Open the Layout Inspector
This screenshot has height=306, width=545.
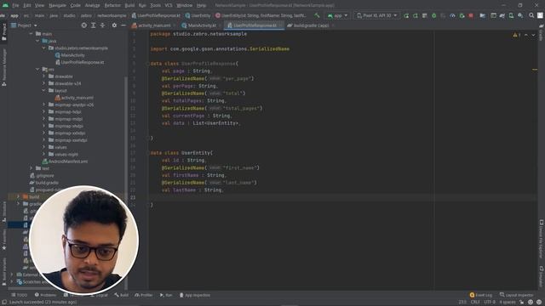click(x=517, y=295)
